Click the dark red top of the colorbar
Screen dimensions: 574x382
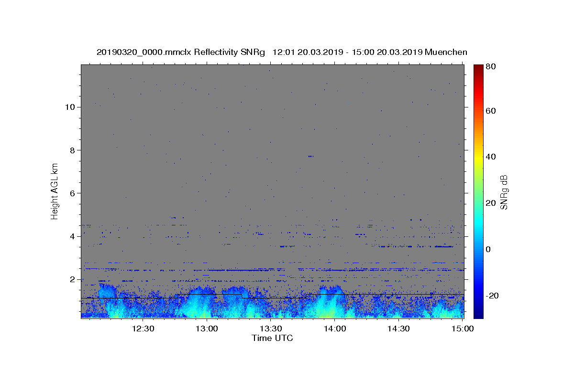(x=478, y=68)
